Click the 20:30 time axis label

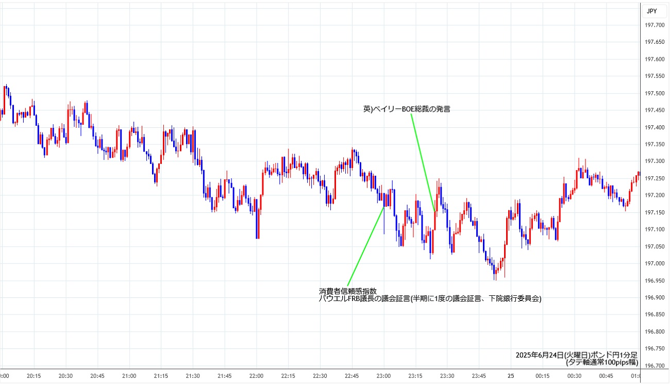[65, 376]
